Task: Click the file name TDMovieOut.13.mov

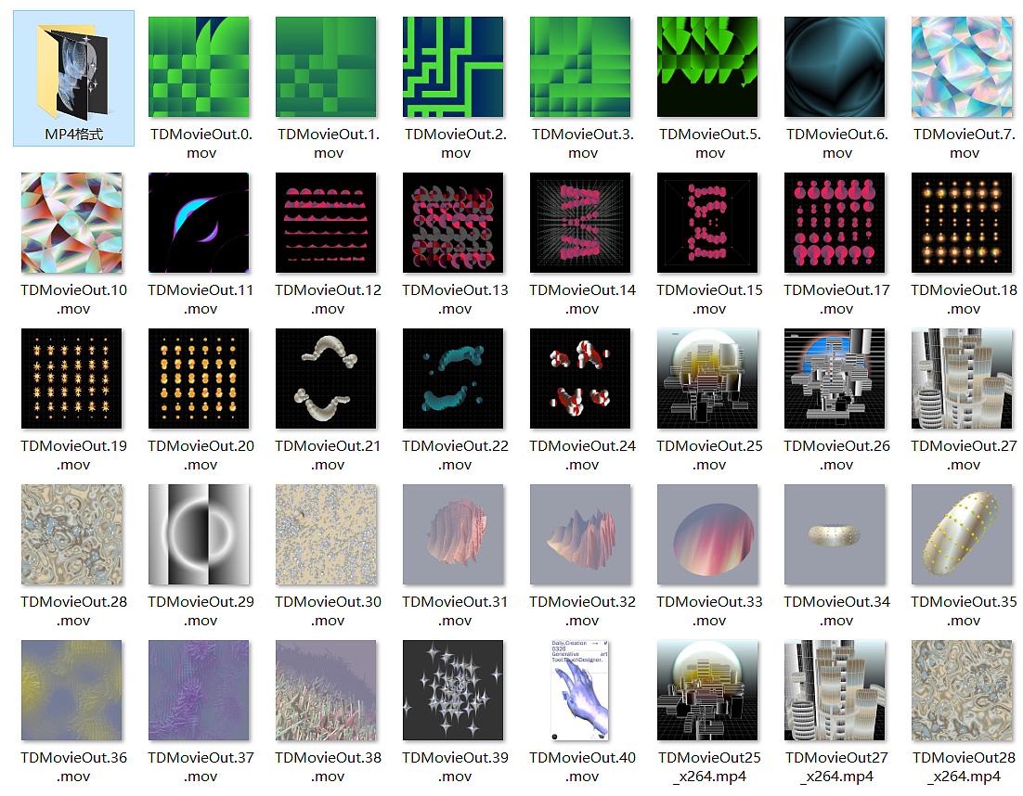Action: coord(456,300)
